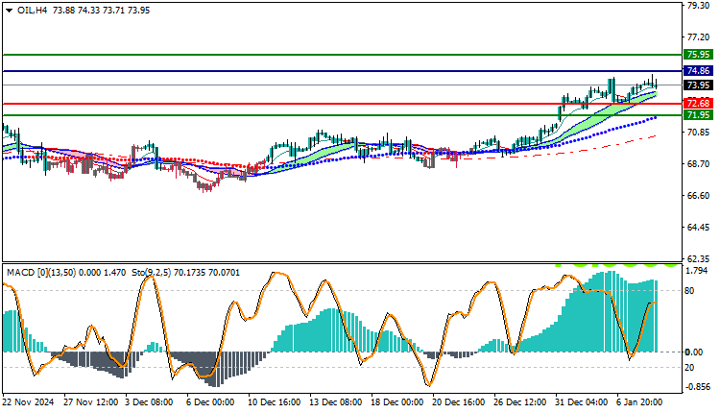This screenshot has height=413, width=720.
Task: Click the 72.68 red price label
Action: (x=698, y=103)
